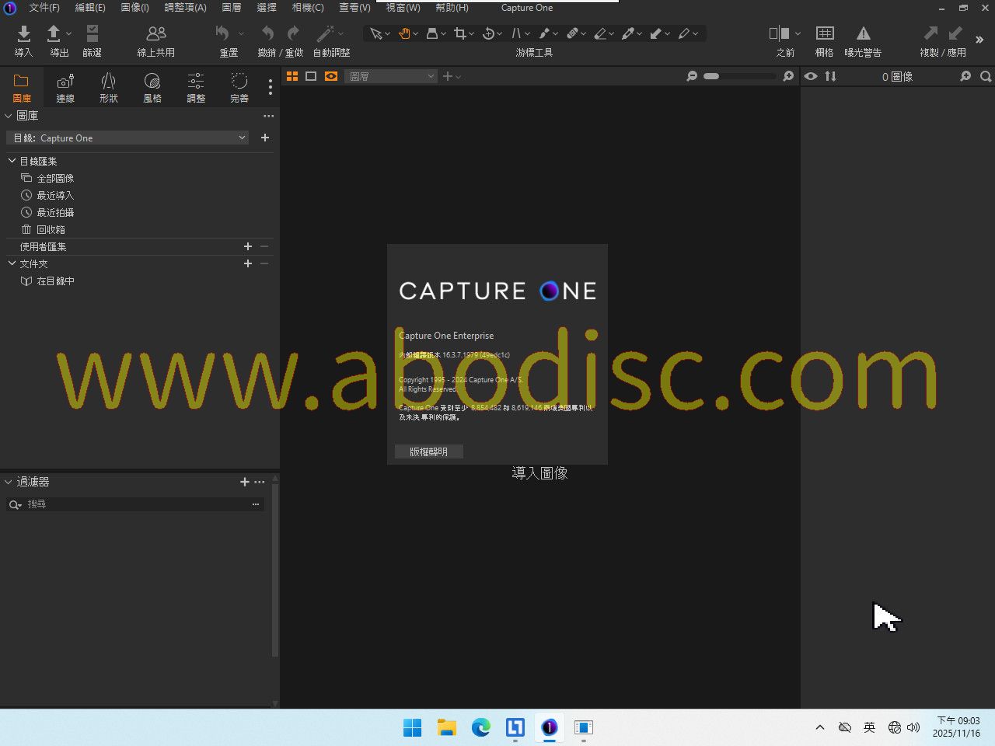Image resolution: width=995 pixels, height=746 pixels.
Task: Toggle Exposure Warning (曝光警告)
Action: click(x=863, y=34)
